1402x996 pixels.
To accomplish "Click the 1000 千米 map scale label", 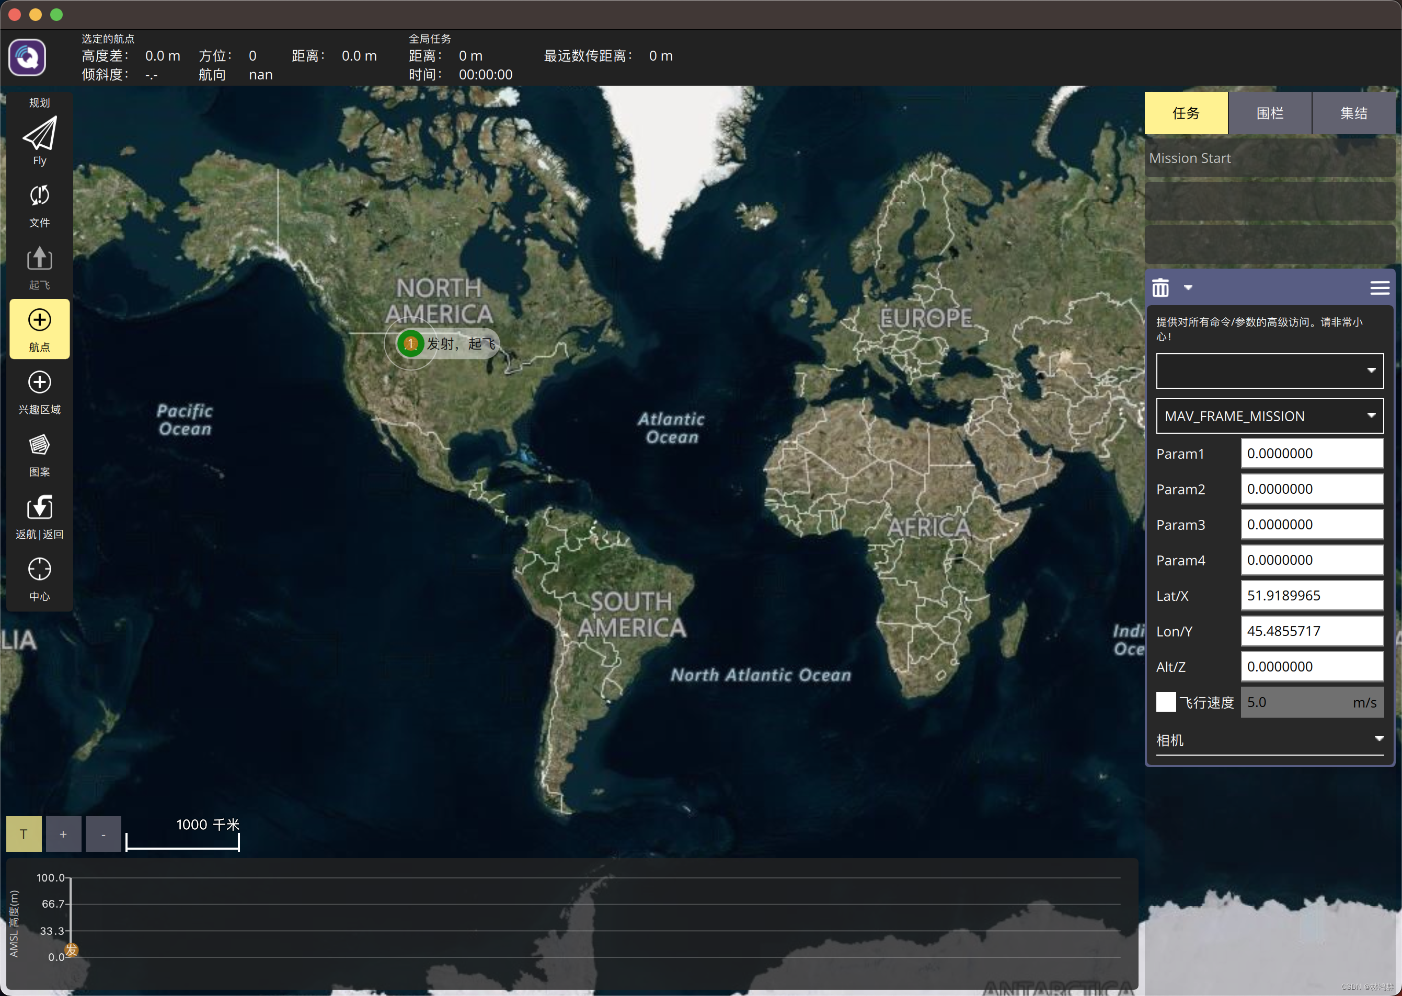I will tap(208, 825).
